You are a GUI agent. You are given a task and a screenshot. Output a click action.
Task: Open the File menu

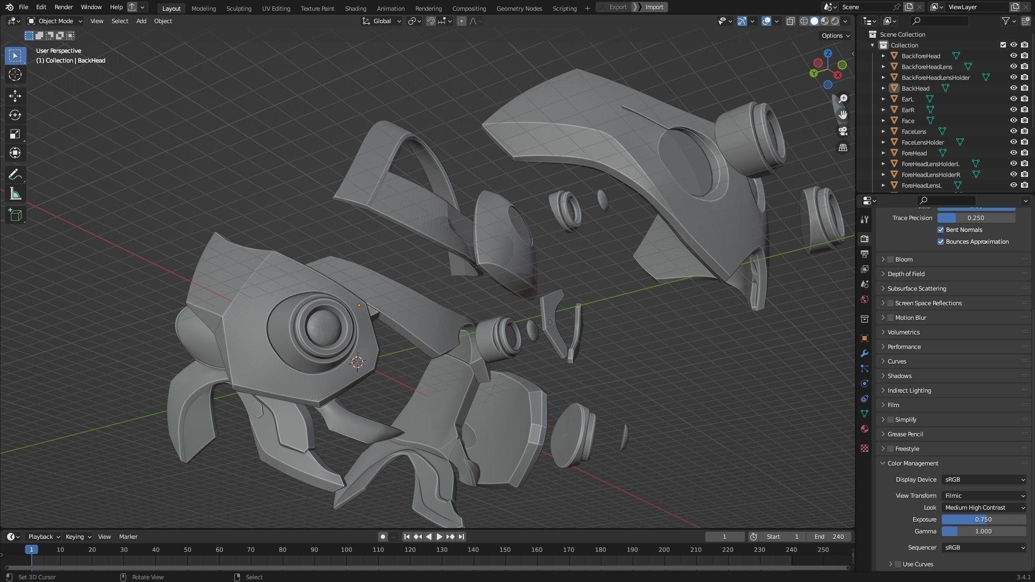pos(23,7)
